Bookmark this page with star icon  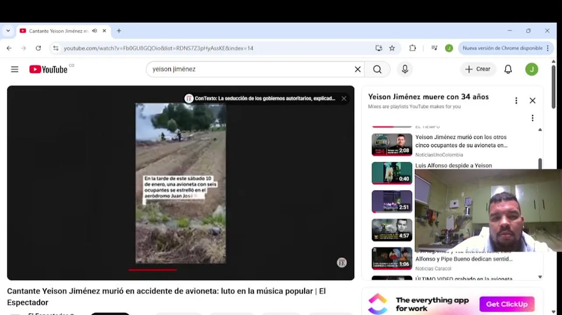pyautogui.click(x=392, y=48)
